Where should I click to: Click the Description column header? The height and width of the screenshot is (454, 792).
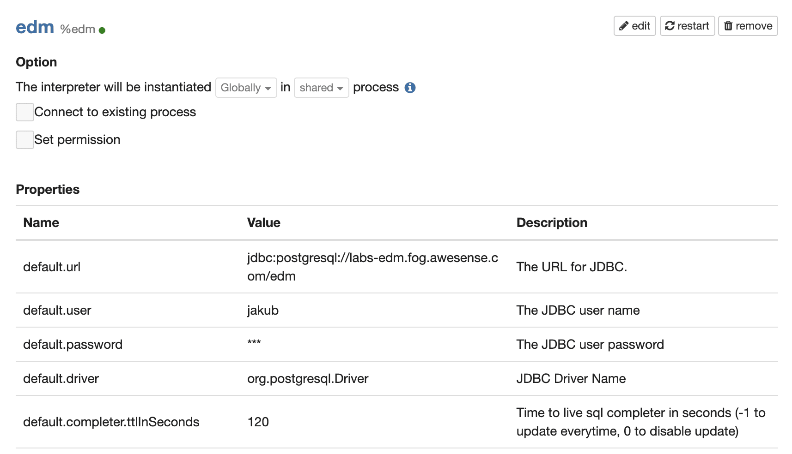point(552,222)
